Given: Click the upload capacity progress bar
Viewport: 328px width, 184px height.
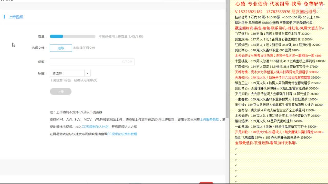Looking at the screenshot, I should click(73, 36).
